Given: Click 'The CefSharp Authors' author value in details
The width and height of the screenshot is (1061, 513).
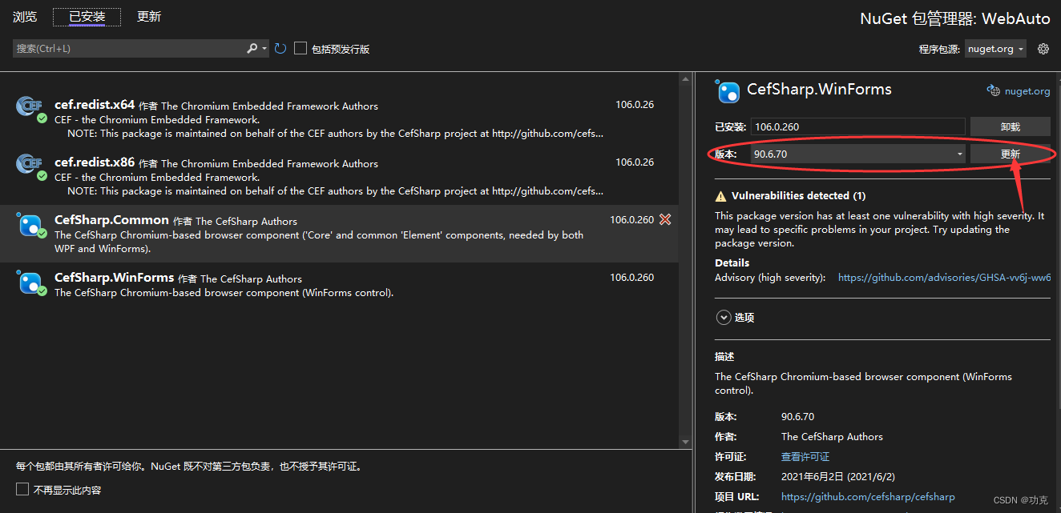Looking at the screenshot, I should click(x=832, y=437).
